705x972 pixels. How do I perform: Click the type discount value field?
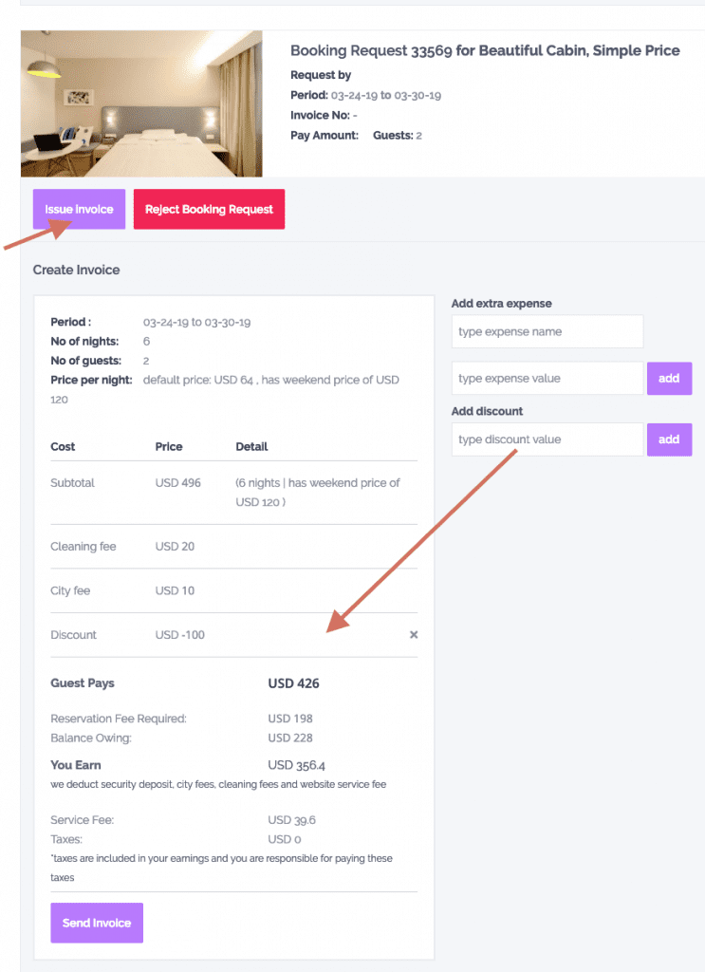pyautogui.click(x=547, y=439)
